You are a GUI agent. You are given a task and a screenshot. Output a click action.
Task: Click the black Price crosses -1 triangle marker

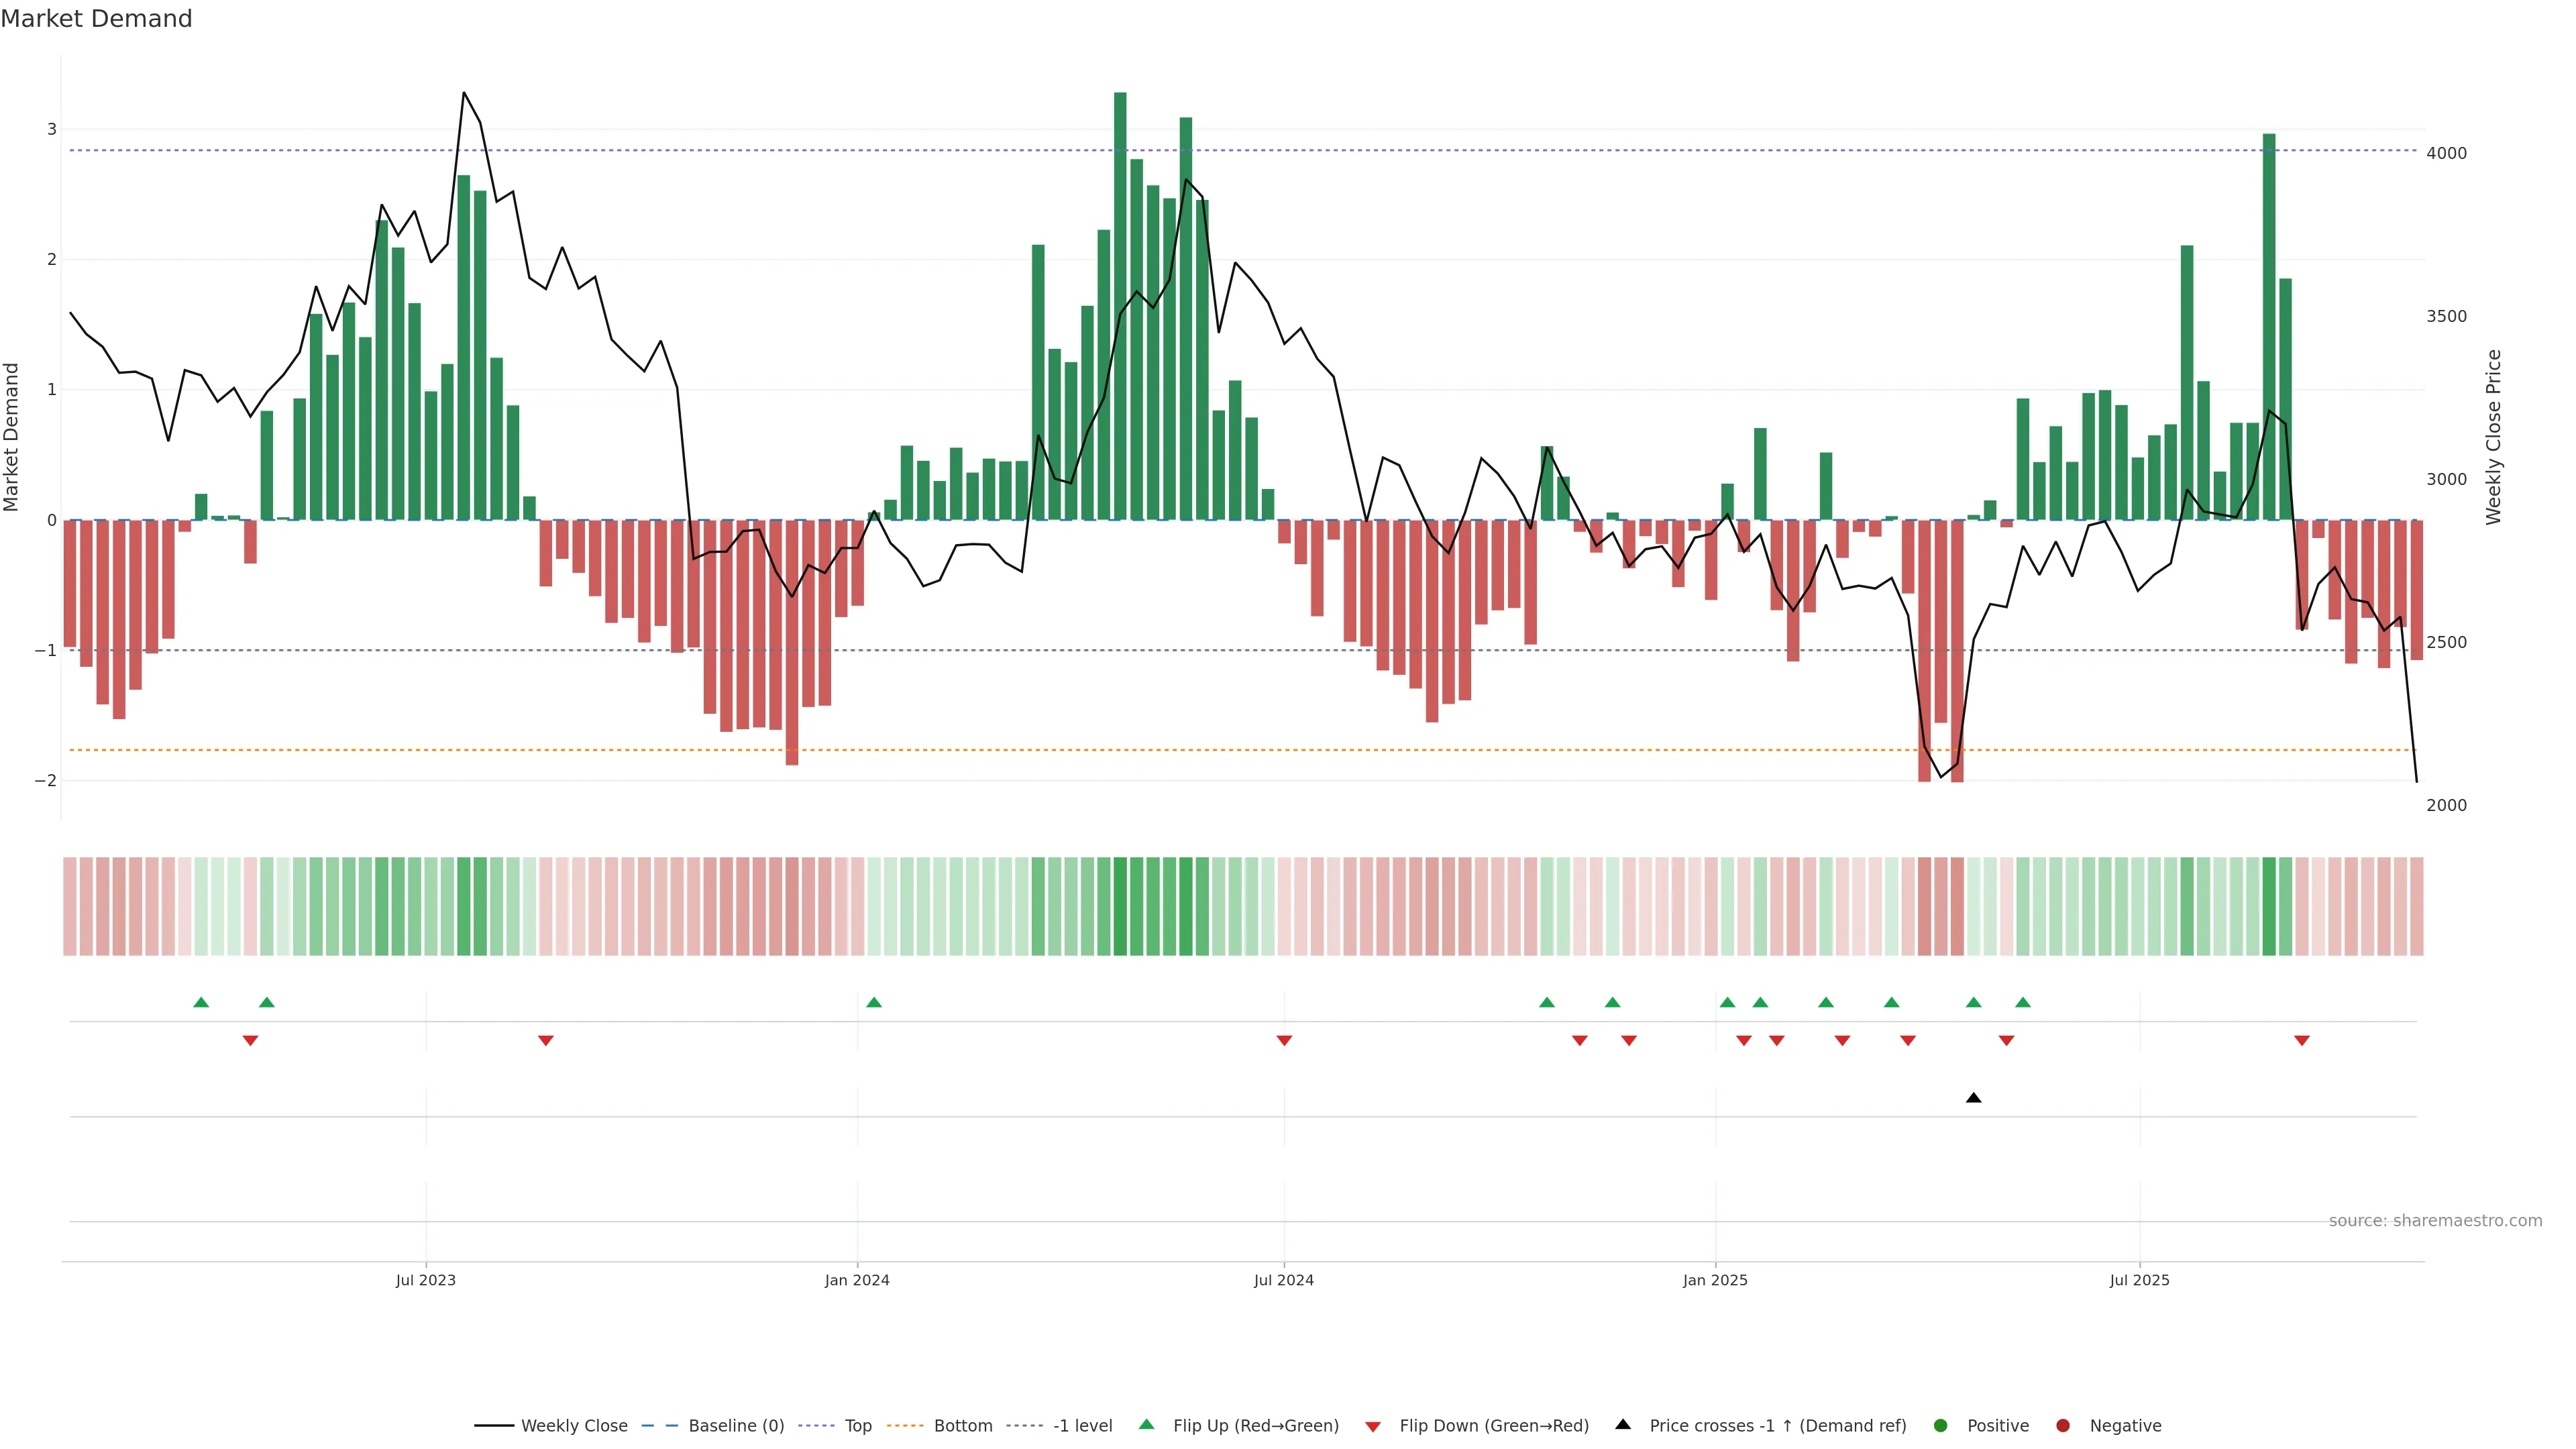1973,1098
